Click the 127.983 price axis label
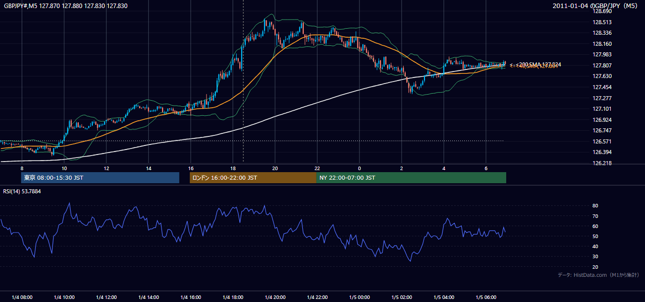Screen dimensions: 645x302 pyautogui.click(x=603, y=54)
